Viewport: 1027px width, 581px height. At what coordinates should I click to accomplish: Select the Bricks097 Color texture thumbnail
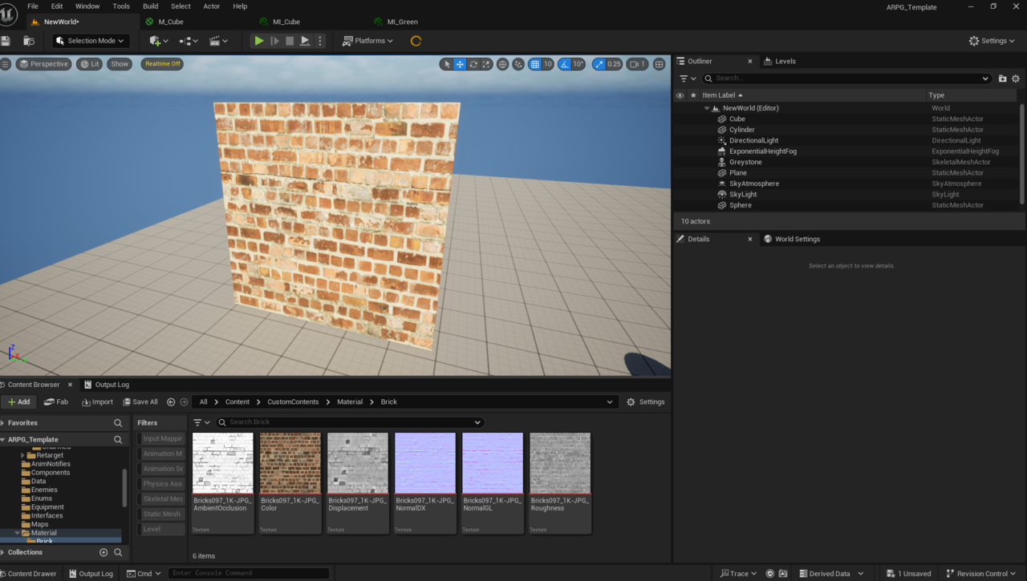290,463
